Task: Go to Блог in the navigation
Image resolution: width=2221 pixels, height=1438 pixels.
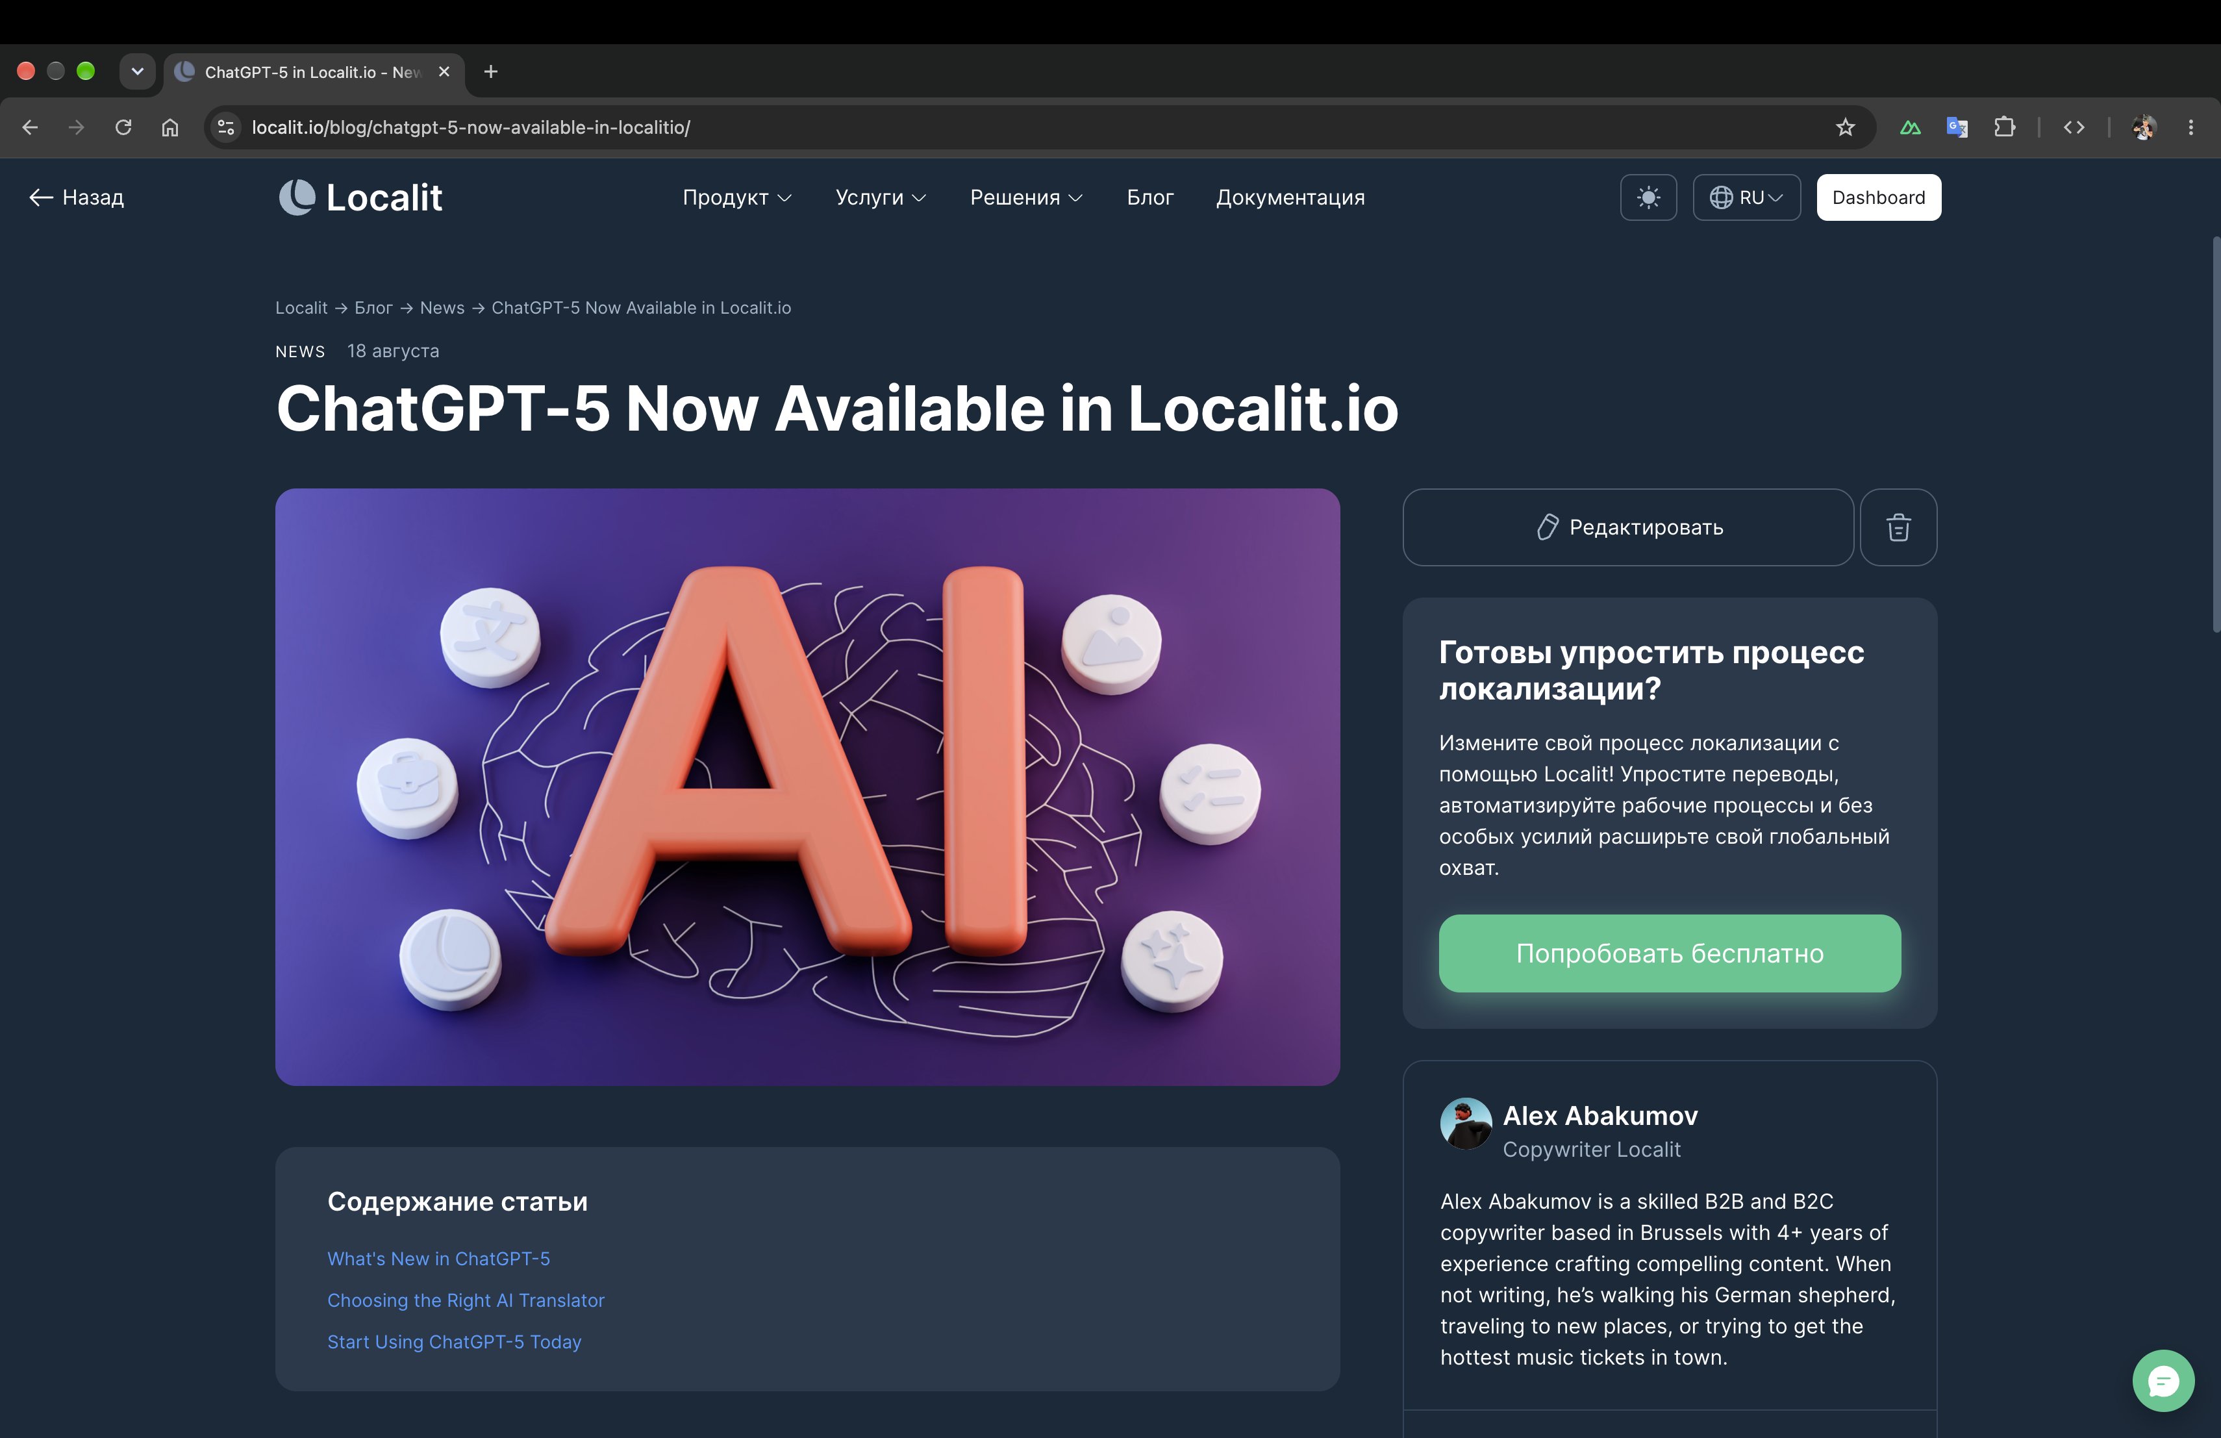Action: [1149, 198]
